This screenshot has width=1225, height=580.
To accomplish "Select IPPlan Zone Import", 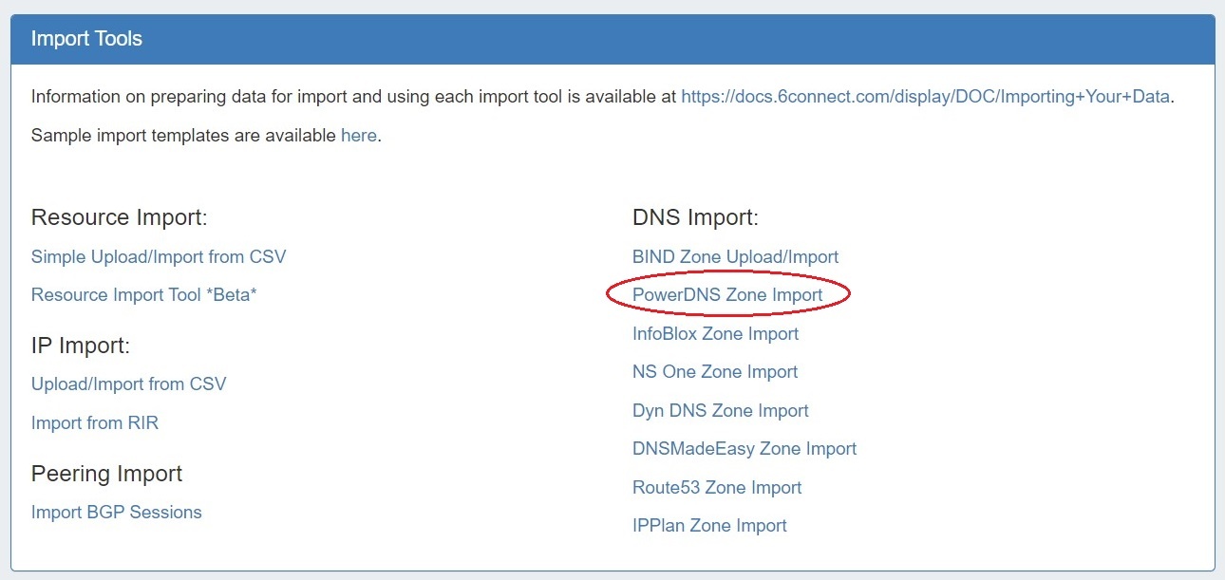I will 709,525.
